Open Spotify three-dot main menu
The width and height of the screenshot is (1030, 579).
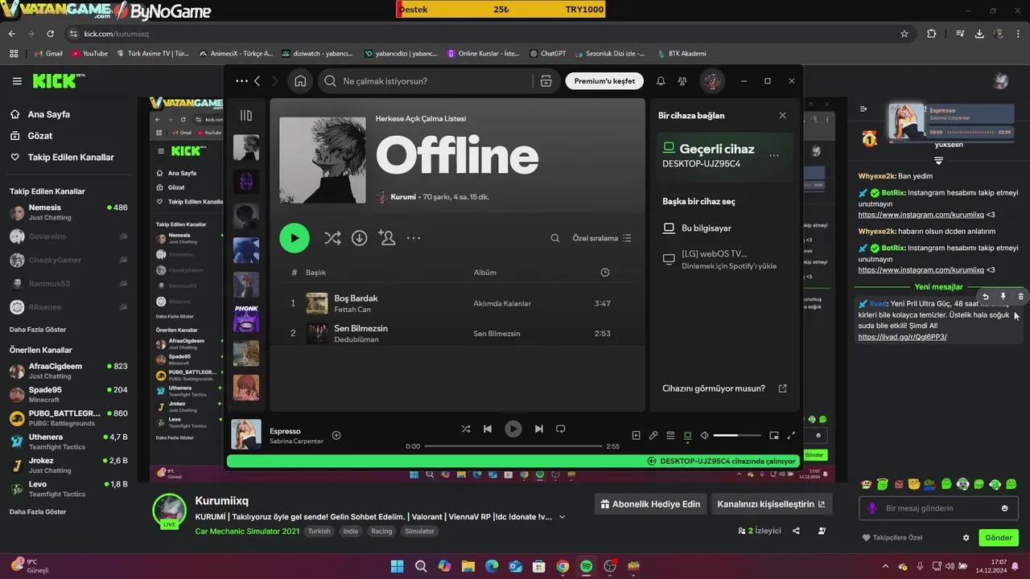coord(241,81)
